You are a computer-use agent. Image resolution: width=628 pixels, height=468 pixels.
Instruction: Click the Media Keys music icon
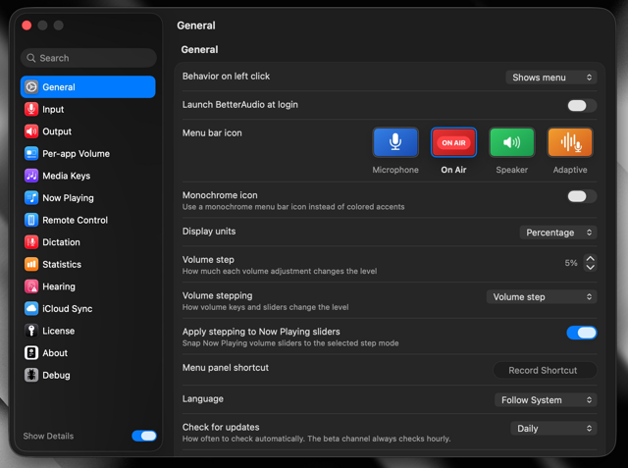coord(31,176)
